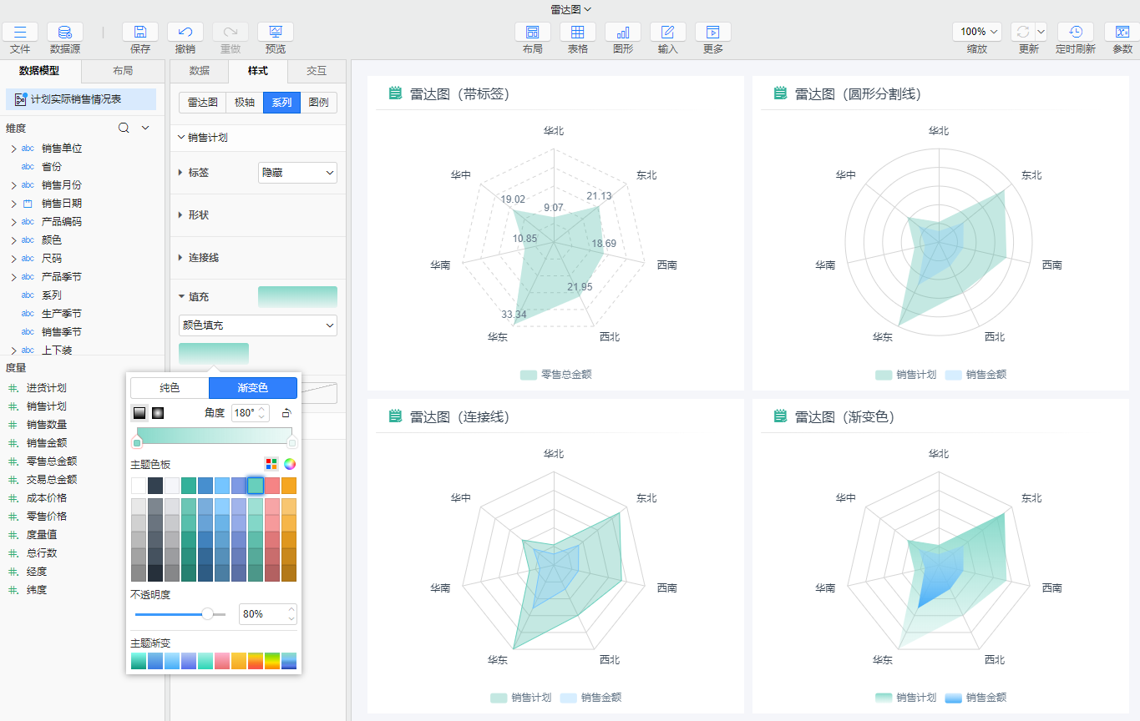Select the 图例 style sub-tab

318,103
